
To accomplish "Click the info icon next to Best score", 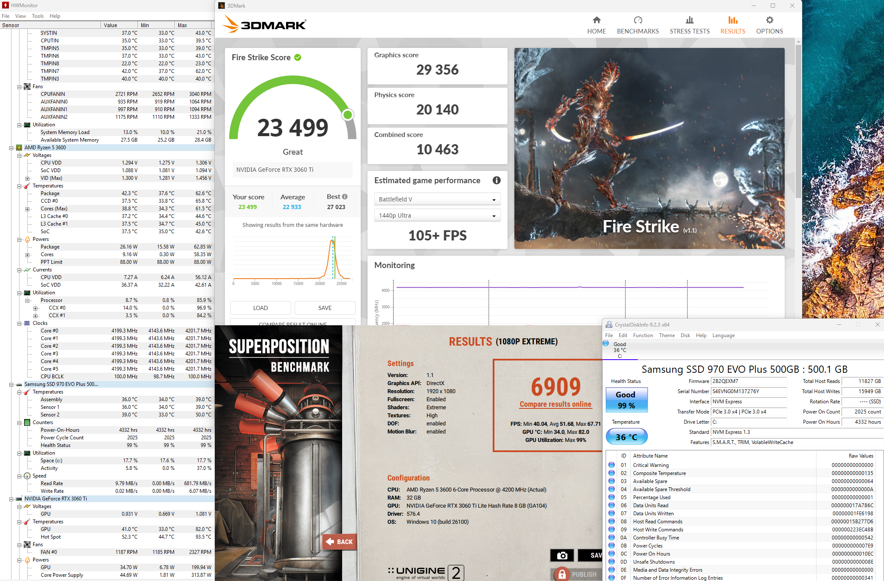I will tap(345, 197).
